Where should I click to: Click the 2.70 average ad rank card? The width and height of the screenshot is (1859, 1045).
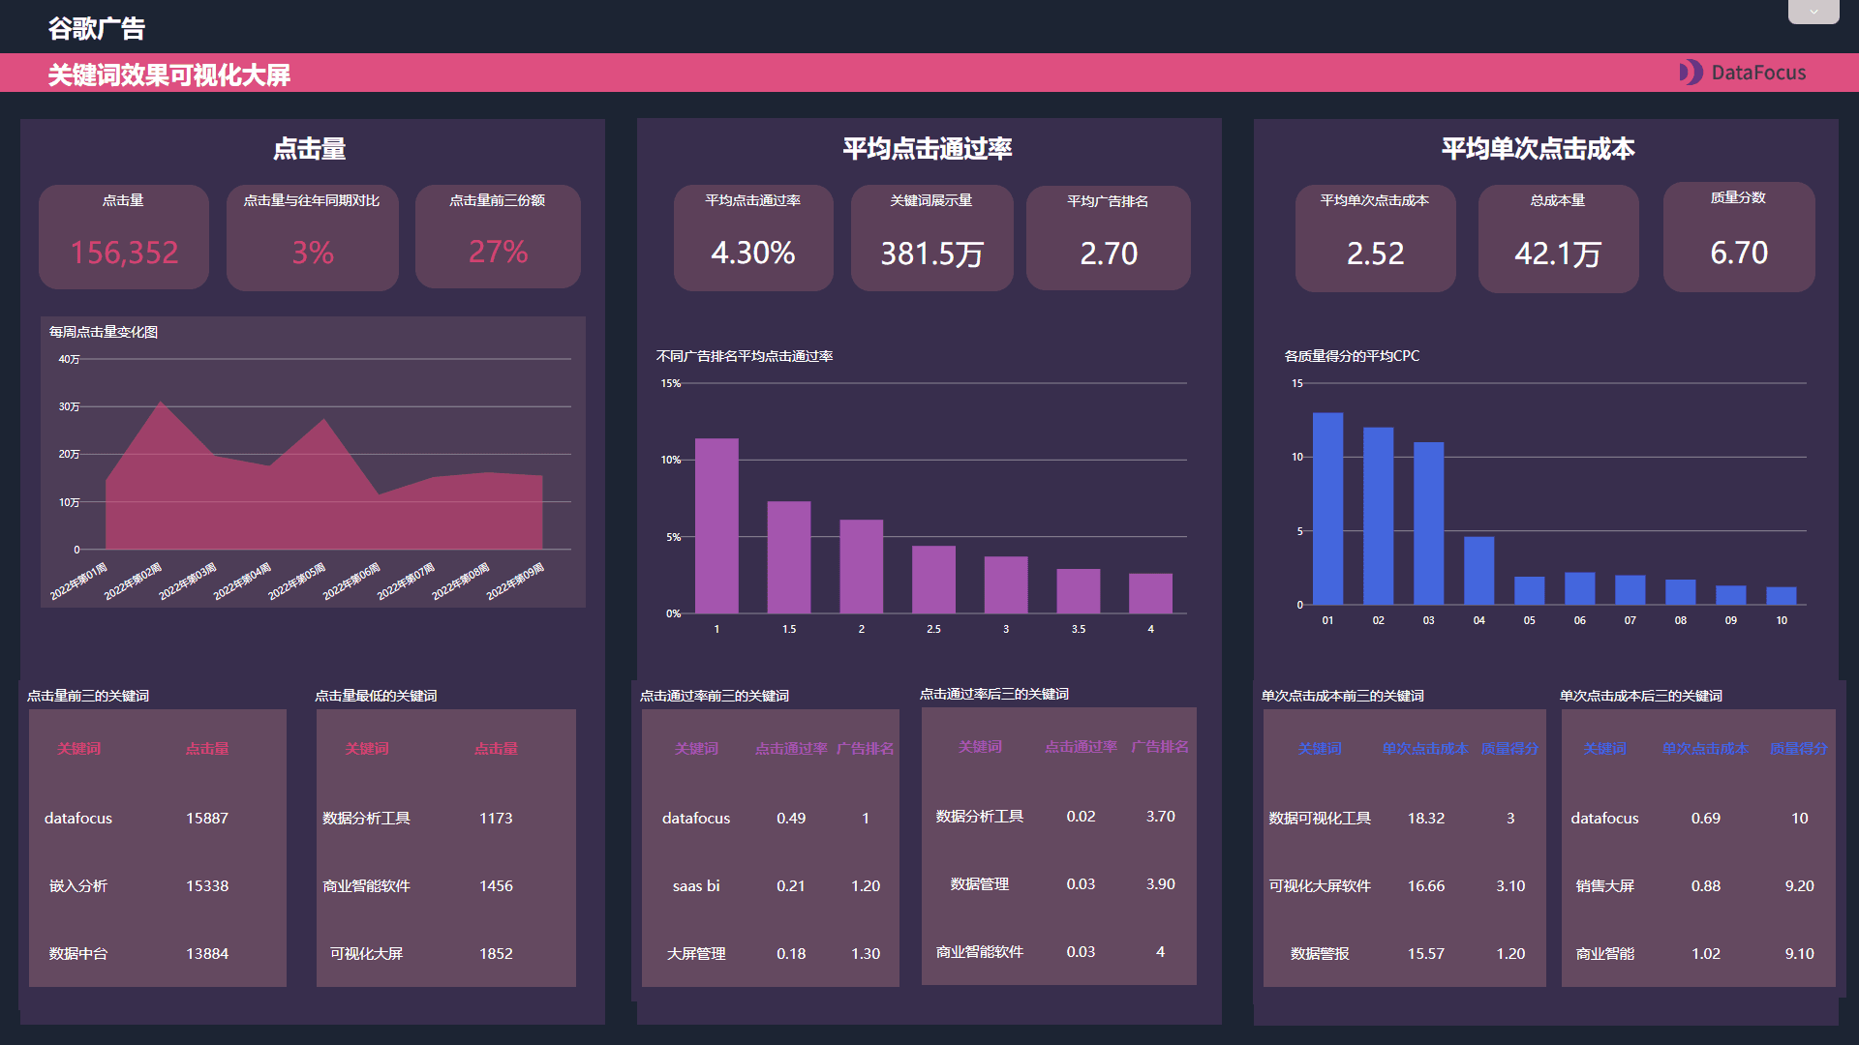tap(1109, 238)
